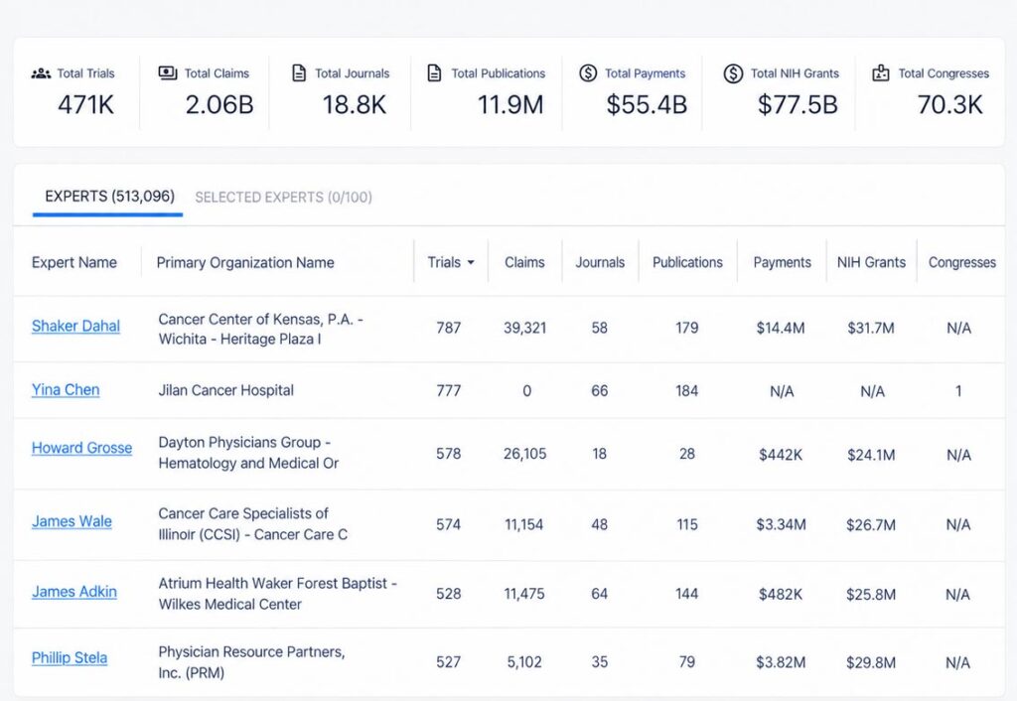Click the Total NIH Grants label
1017x701 pixels.
pos(795,73)
